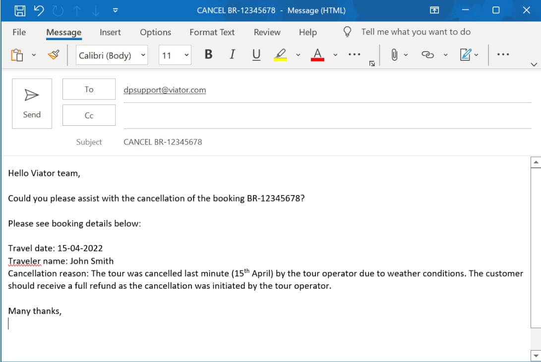The width and height of the screenshot is (541, 362).
Task: Switch to the Insert tab
Action: (x=110, y=32)
